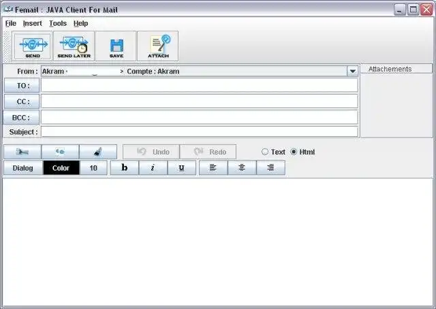Center align the text
436x309 pixels.
(x=242, y=167)
